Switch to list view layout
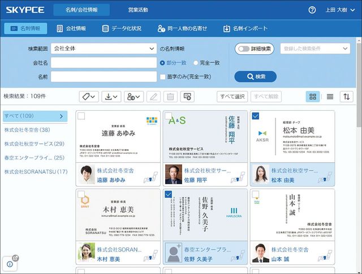Viewport: 362px width, 274px height. 330,97
